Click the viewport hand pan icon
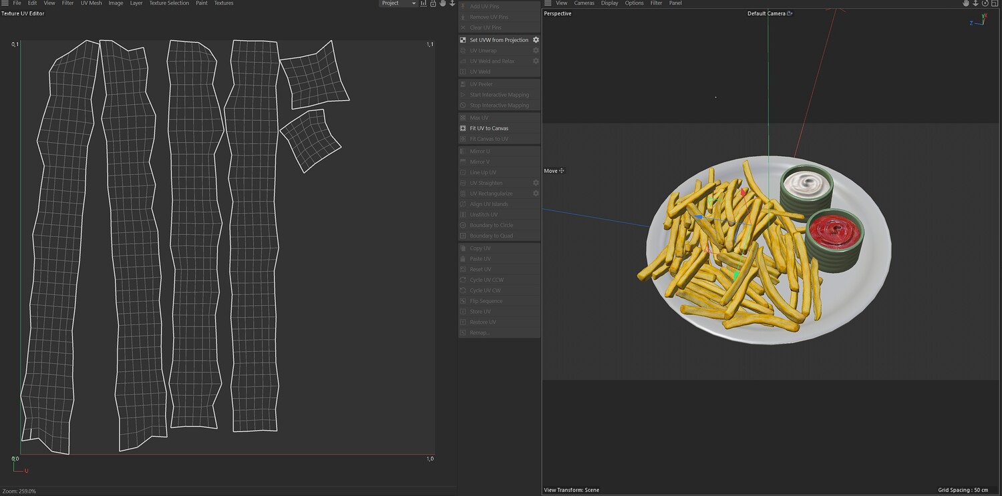 click(x=965, y=3)
